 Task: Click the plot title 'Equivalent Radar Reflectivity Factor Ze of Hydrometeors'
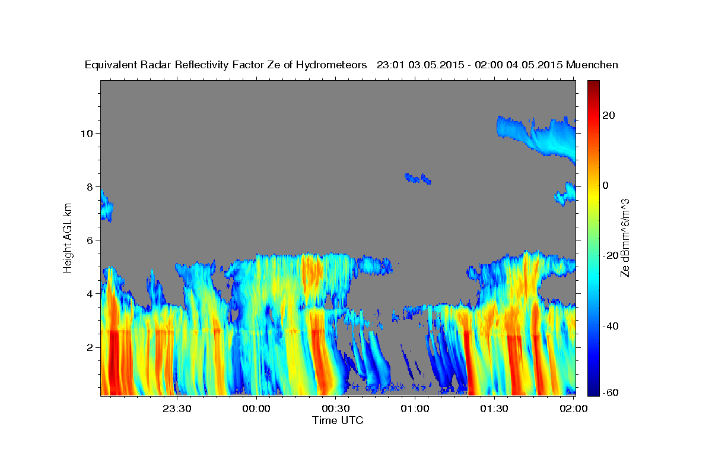(x=226, y=65)
